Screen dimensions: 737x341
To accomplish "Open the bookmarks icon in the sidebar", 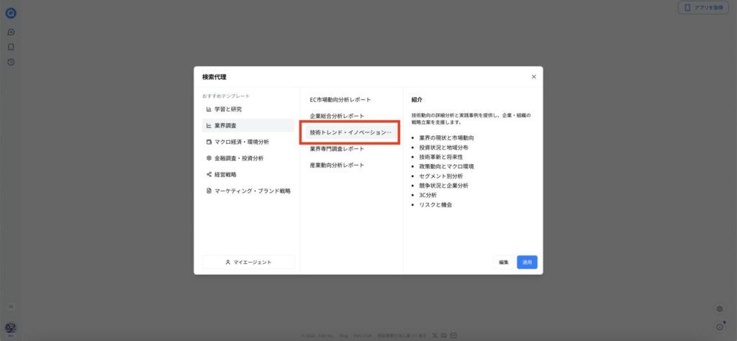I will point(11,47).
